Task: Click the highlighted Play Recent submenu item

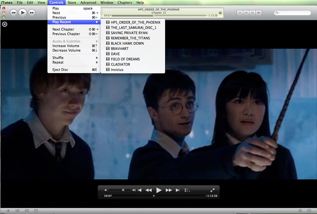Action: pyautogui.click(x=74, y=22)
